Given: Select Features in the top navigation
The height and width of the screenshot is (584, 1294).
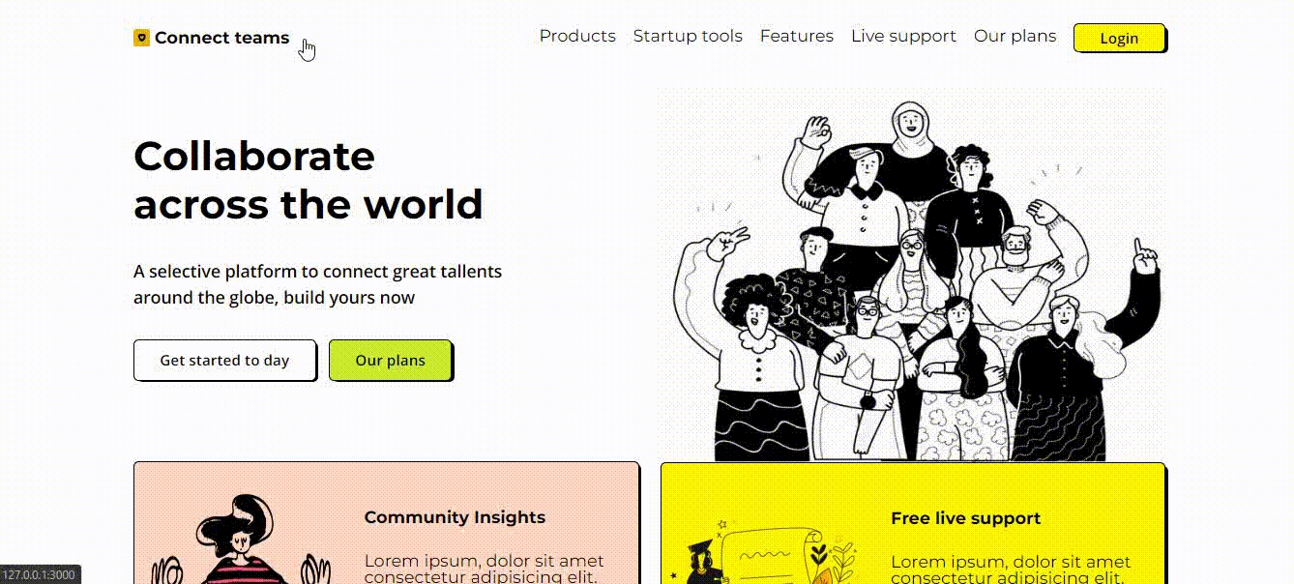Looking at the screenshot, I should (x=796, y=36).
